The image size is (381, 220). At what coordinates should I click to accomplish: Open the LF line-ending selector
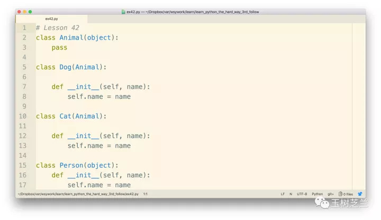(283, 194)
